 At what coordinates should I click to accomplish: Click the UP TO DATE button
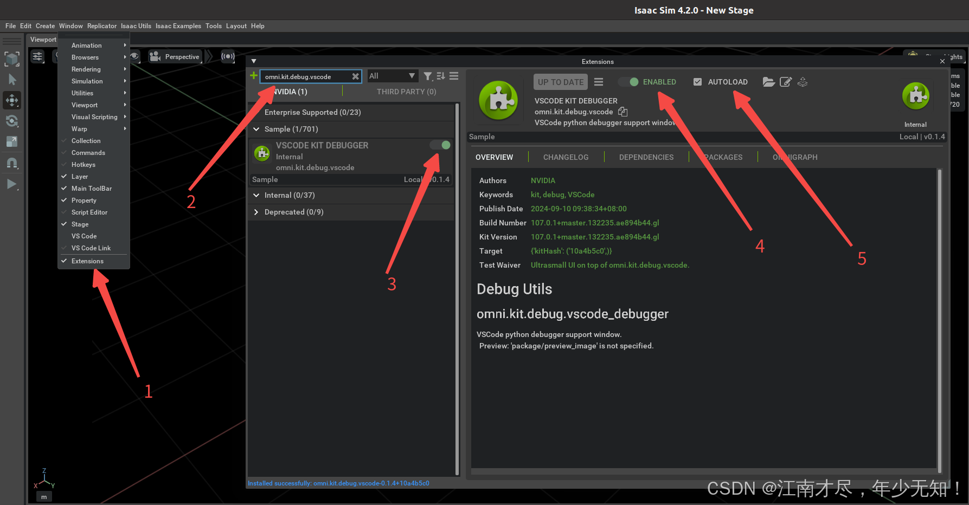[x=561, y=82]
